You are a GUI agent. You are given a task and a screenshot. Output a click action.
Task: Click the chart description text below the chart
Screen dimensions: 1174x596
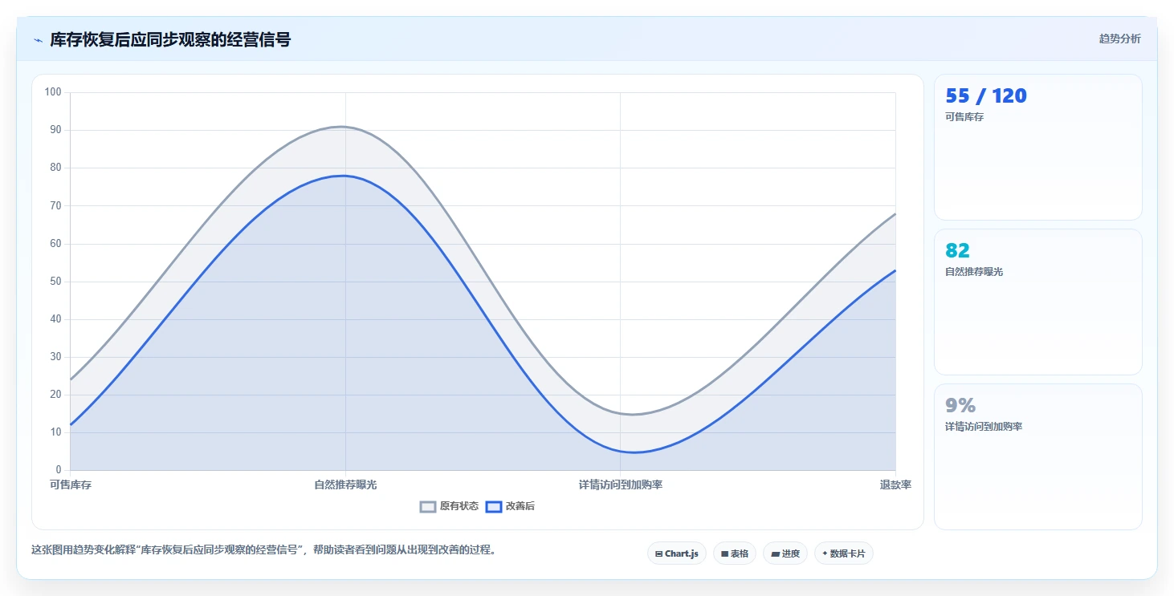tap(263, 550)
